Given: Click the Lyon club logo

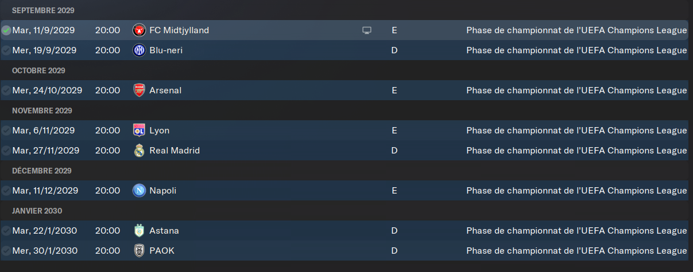Looking at the screenshot, I should (x=138, y=131).
